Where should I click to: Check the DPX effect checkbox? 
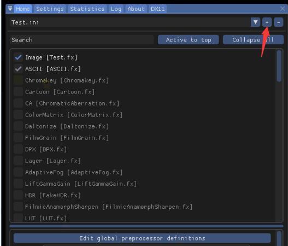point(18,149)
